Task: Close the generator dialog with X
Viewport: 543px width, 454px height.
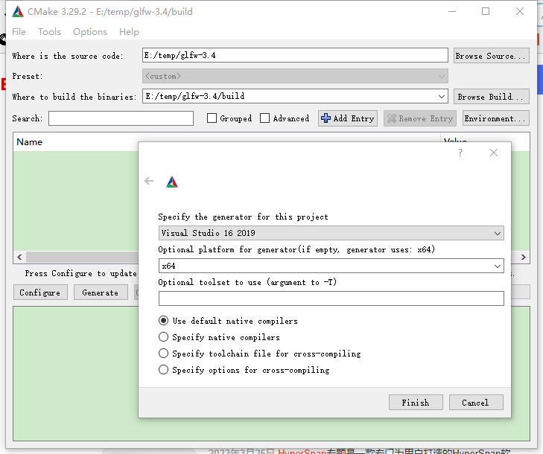Action: click(493, 153)
